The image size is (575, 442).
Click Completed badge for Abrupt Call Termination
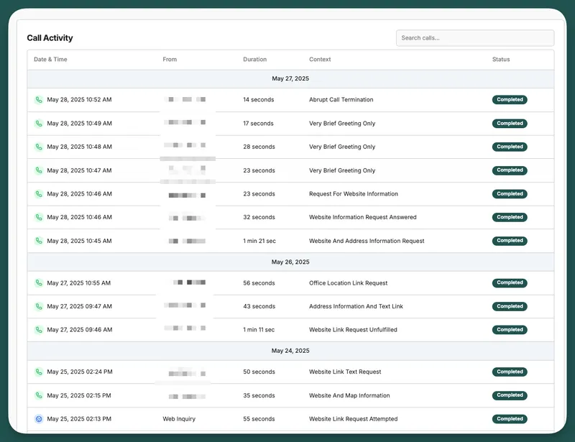click(510, 100)
